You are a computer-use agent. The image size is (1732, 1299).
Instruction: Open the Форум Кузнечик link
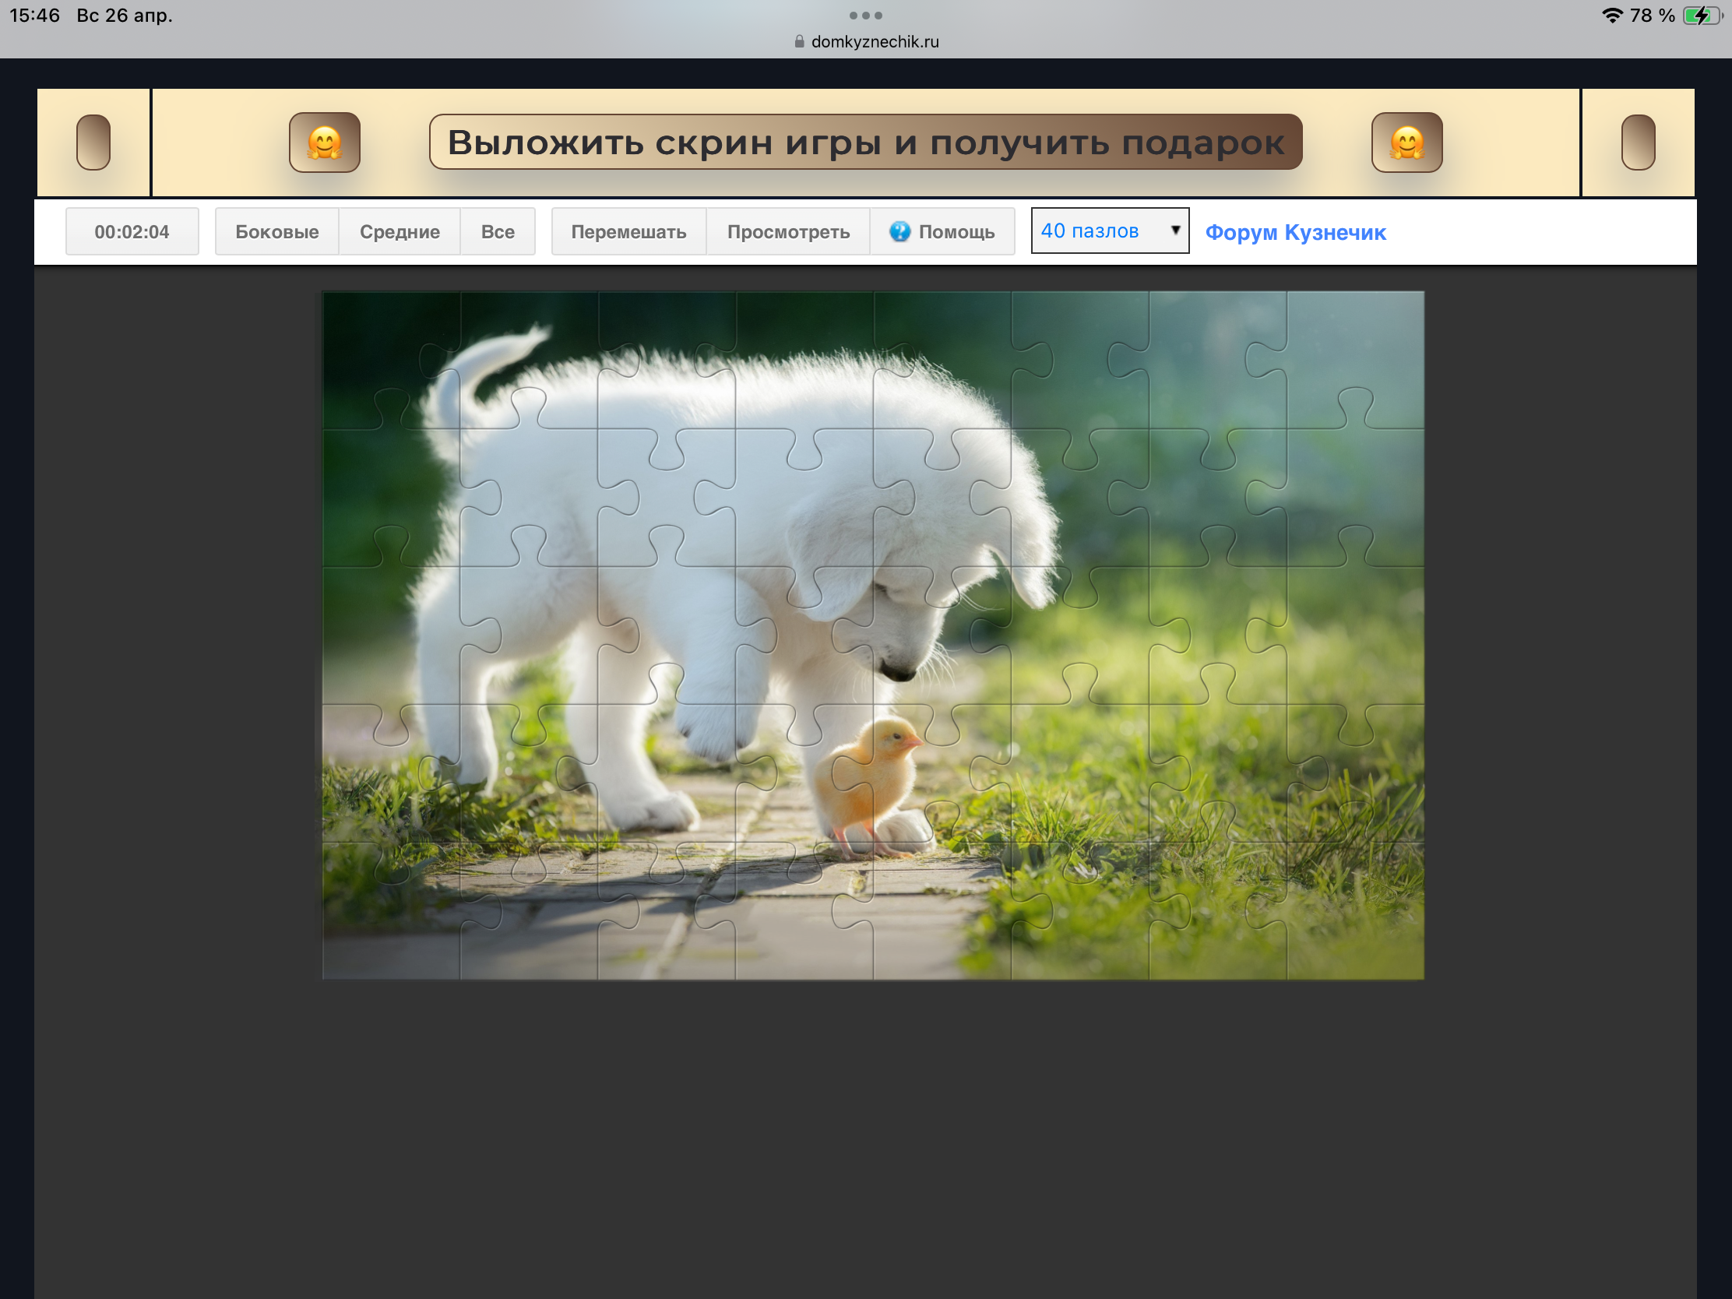[x=1295, y=233]
